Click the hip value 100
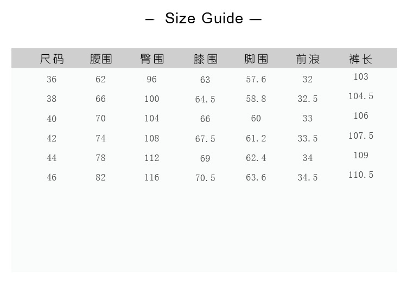This screenshot has height=290, width=407. pos(152,99)
